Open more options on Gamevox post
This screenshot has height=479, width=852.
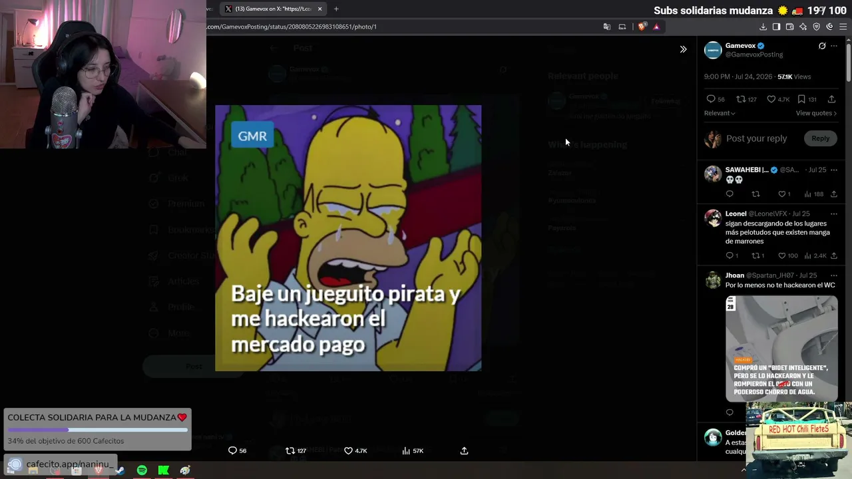coord(834,46)
